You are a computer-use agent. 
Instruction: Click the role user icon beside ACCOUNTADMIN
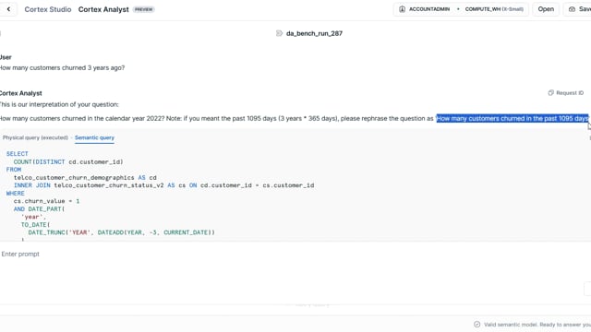(x=403, y=9)
